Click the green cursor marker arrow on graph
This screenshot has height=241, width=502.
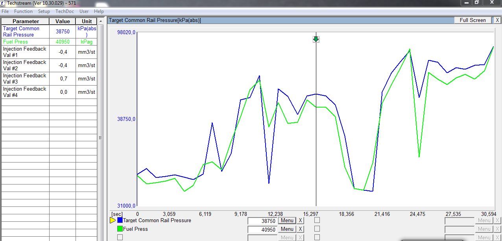[316, 39]
